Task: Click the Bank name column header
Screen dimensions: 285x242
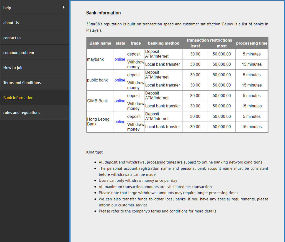Action: (x=100, y=43)
